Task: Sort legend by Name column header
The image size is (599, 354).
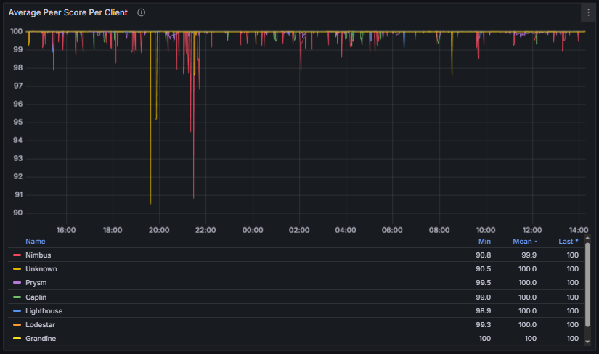Action: [x=36, y=241]
